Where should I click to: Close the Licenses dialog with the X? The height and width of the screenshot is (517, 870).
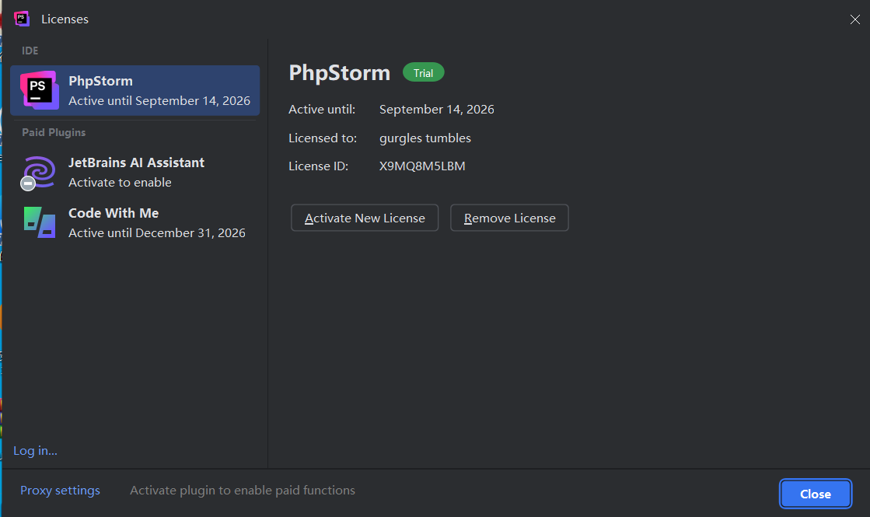(x=855, y=19)
